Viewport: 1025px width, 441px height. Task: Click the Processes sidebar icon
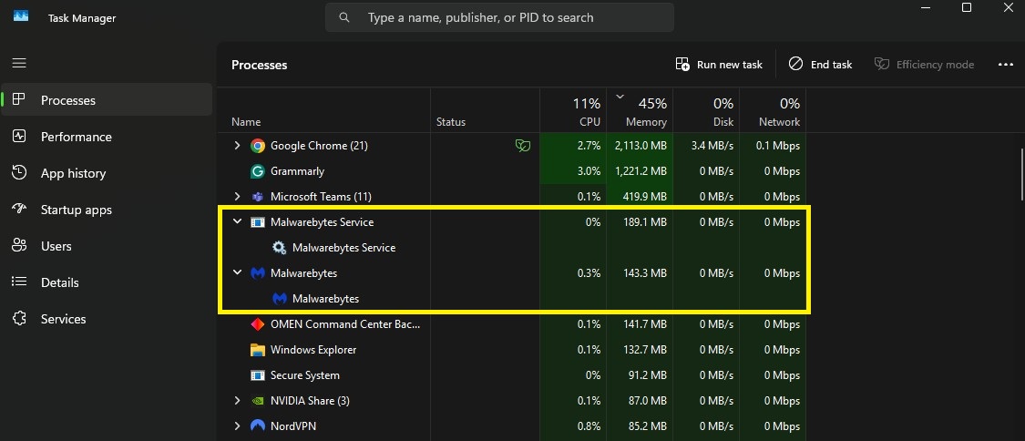point(19,100)
